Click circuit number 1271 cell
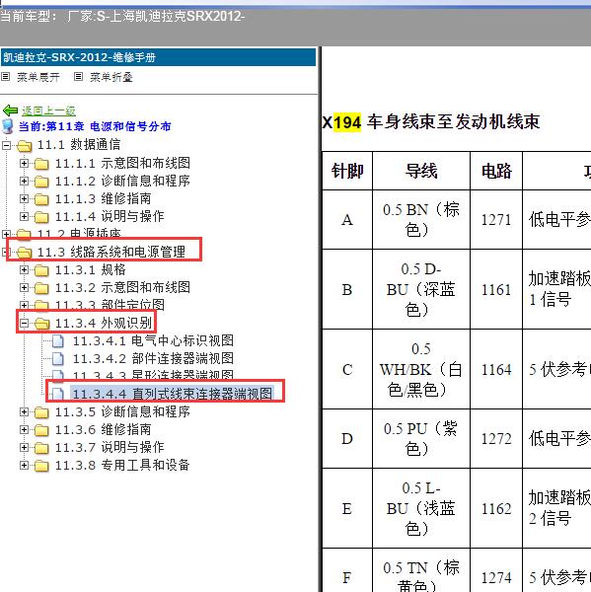This screenshot has width=591, height=592. (x=496, y=220)
